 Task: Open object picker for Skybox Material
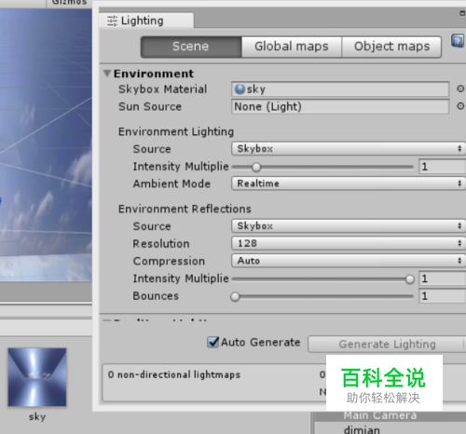pos(460,88)
